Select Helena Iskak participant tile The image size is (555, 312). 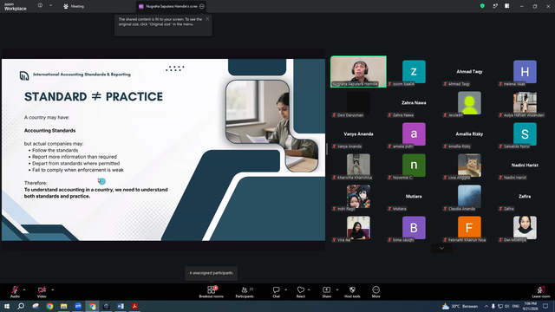[525, 71]
